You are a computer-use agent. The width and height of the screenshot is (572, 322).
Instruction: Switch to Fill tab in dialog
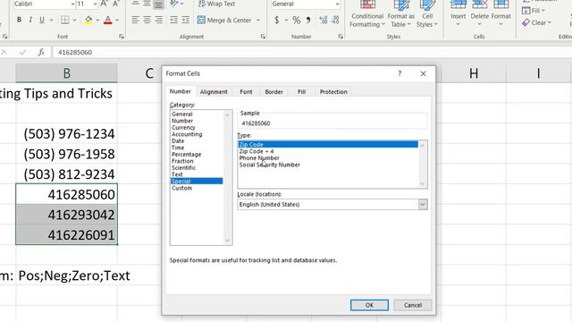(301, 92)
